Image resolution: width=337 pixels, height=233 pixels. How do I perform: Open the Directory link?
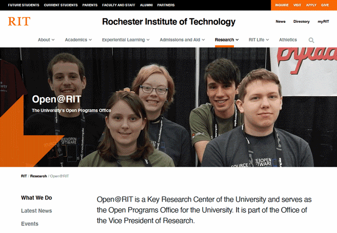point(301,21)
